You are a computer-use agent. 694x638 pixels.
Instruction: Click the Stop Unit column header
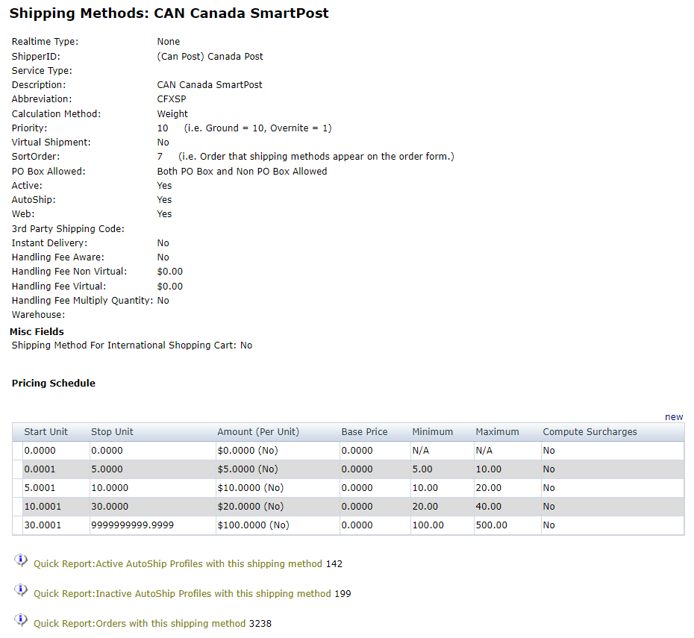click(x=112, y=432)
